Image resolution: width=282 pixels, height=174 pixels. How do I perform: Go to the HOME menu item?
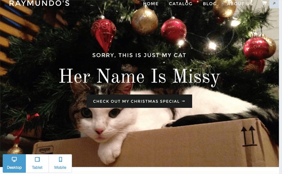[x=151, y=4]
